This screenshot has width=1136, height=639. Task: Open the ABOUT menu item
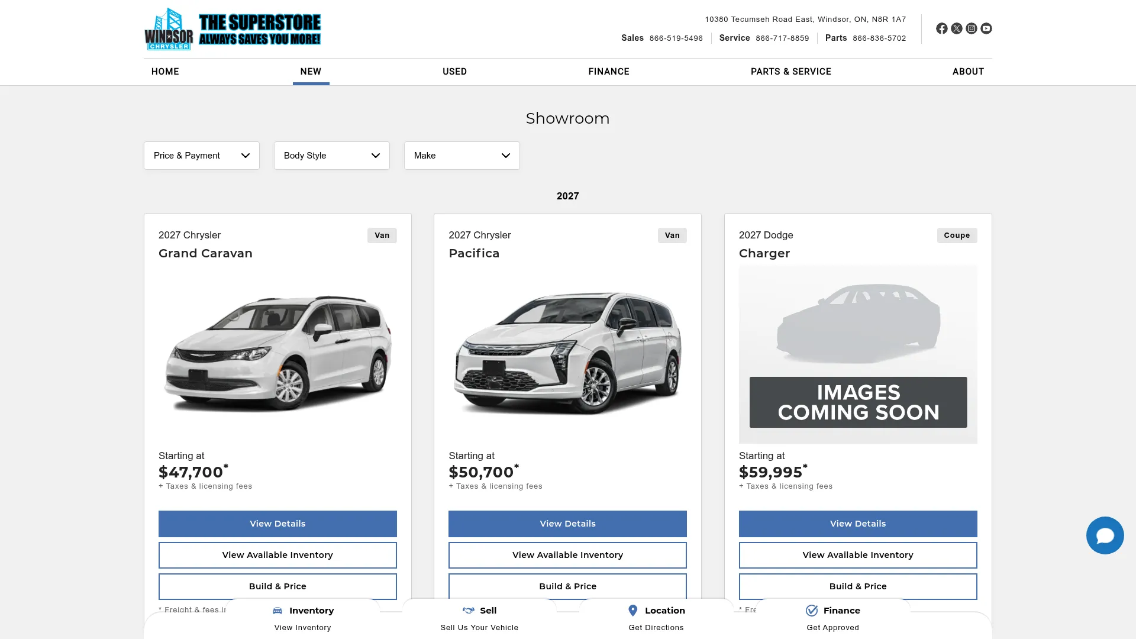click(x=968, y=72)
